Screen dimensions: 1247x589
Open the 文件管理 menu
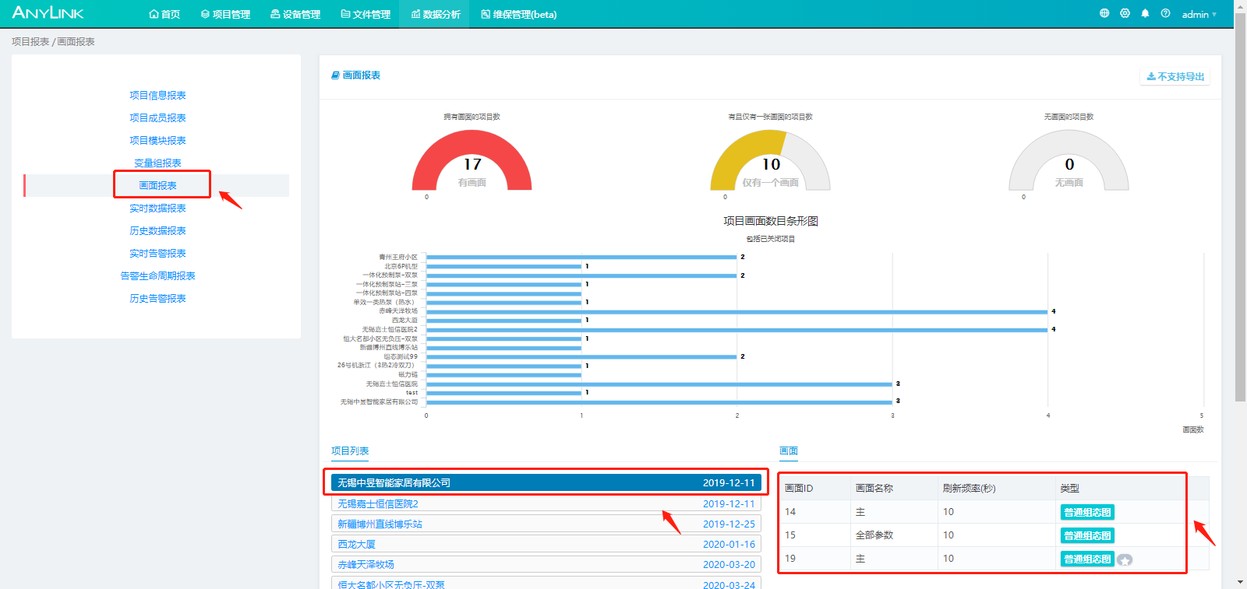coord(366,14)
